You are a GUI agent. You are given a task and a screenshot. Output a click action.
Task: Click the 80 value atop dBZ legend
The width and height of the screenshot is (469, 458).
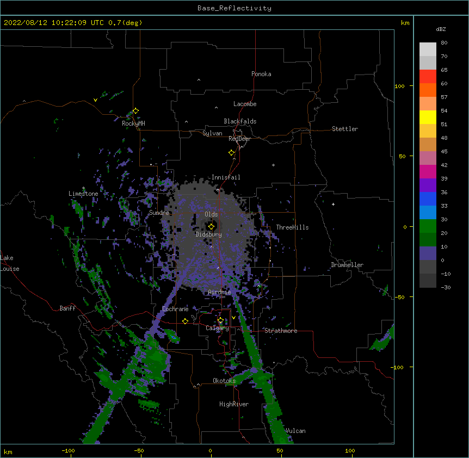coord(444,43)
